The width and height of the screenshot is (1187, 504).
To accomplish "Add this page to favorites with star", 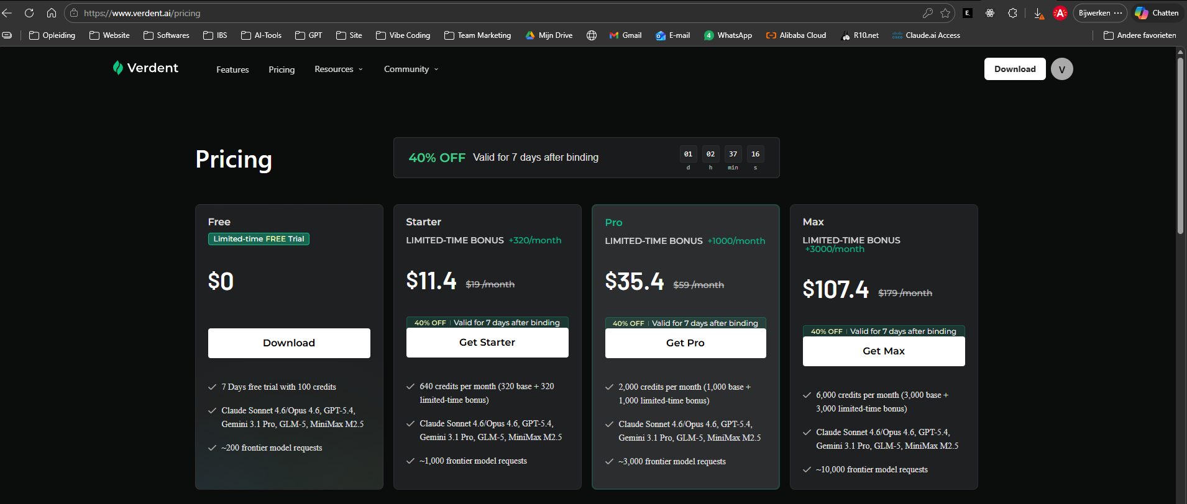I will [945, 13].
